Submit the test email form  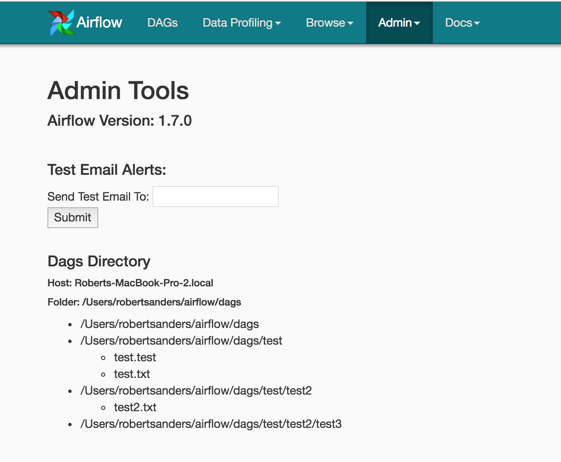[x=73, y=218]
